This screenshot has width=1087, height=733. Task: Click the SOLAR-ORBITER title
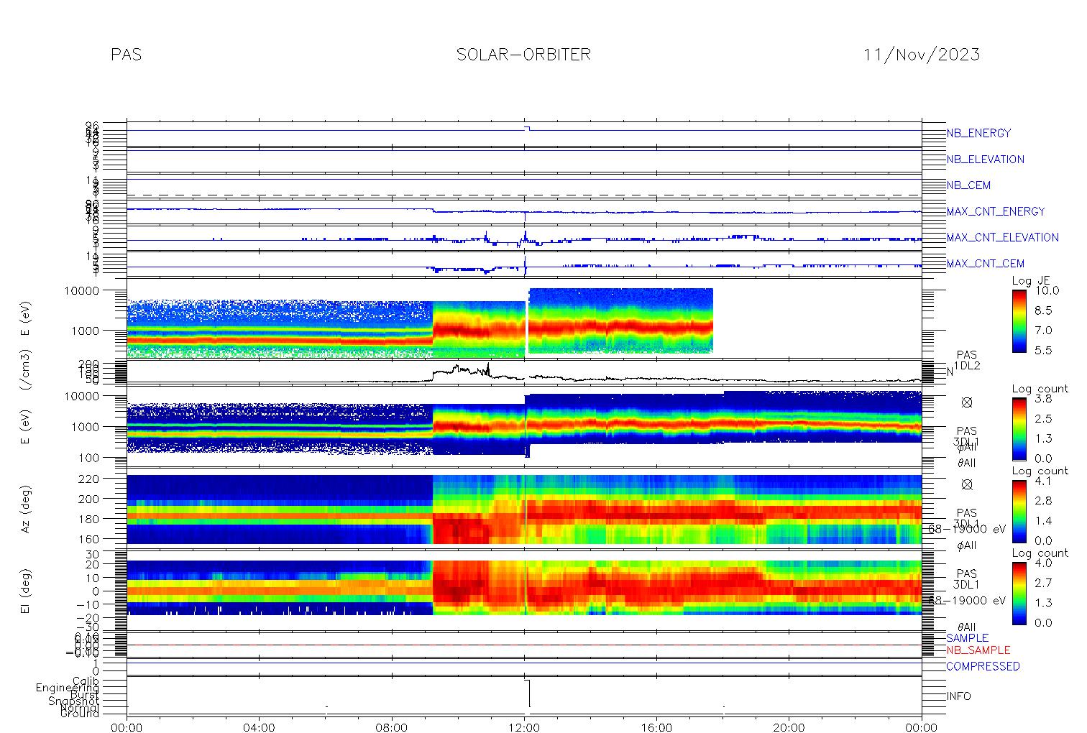tap(523, 55)
